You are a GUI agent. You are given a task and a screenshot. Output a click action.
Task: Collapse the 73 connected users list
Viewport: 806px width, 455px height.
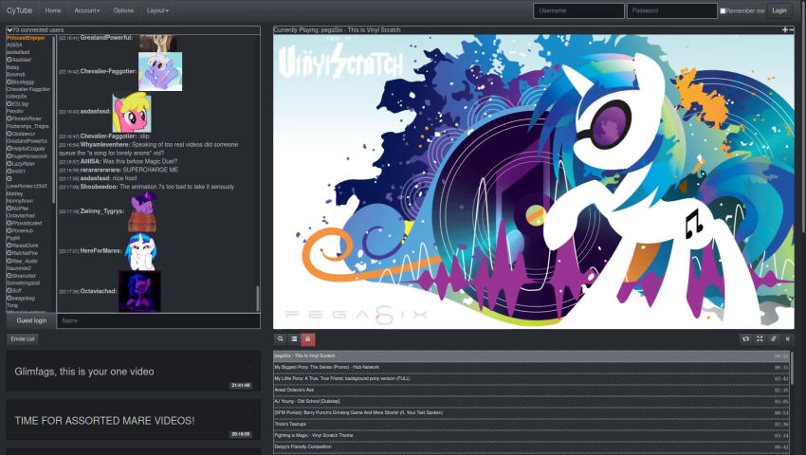(x=9, y=29)
